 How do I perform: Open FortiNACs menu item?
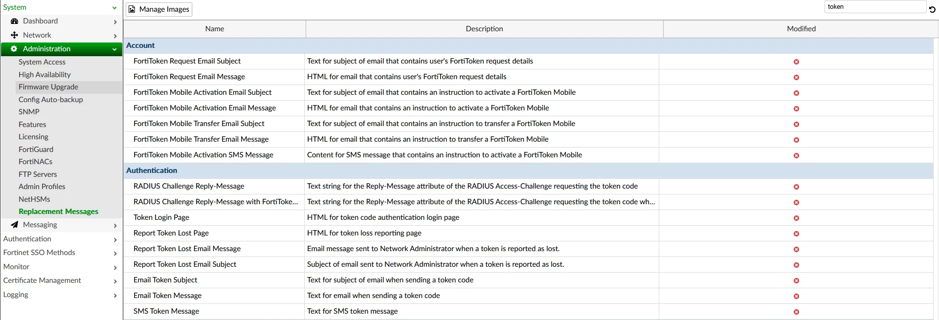point(35,162)
